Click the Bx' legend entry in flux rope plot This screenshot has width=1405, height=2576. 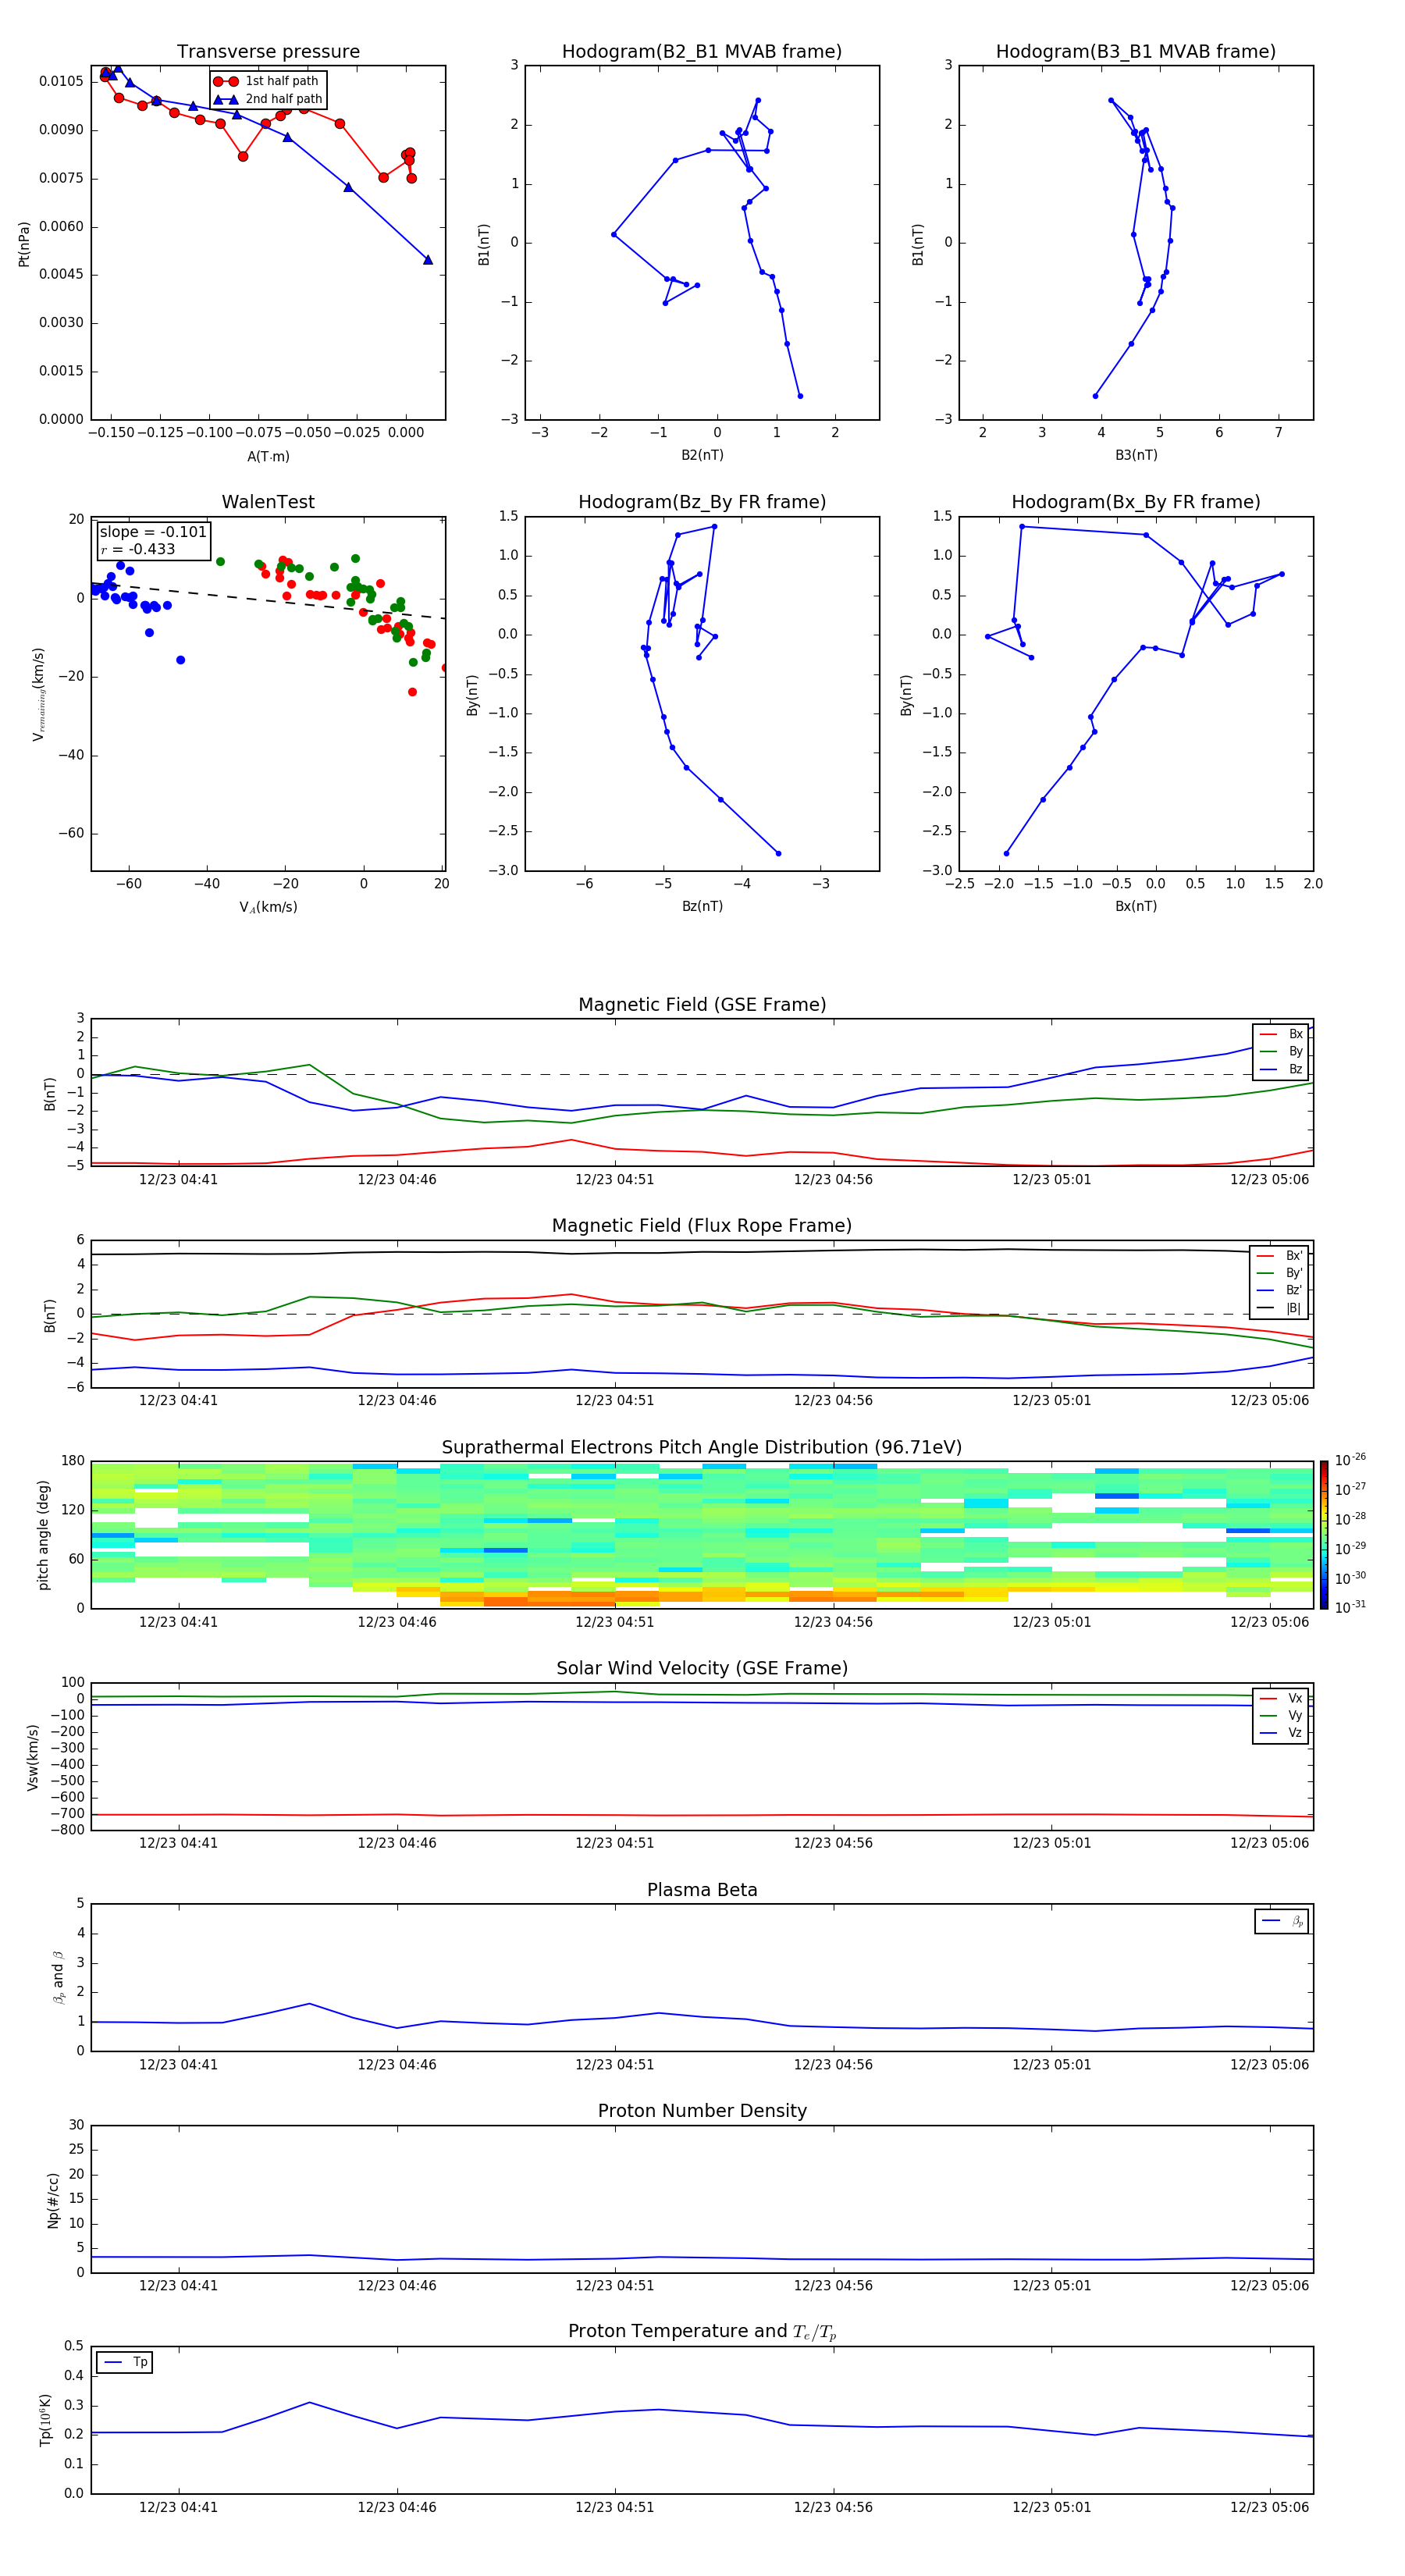point(1280,1256)
